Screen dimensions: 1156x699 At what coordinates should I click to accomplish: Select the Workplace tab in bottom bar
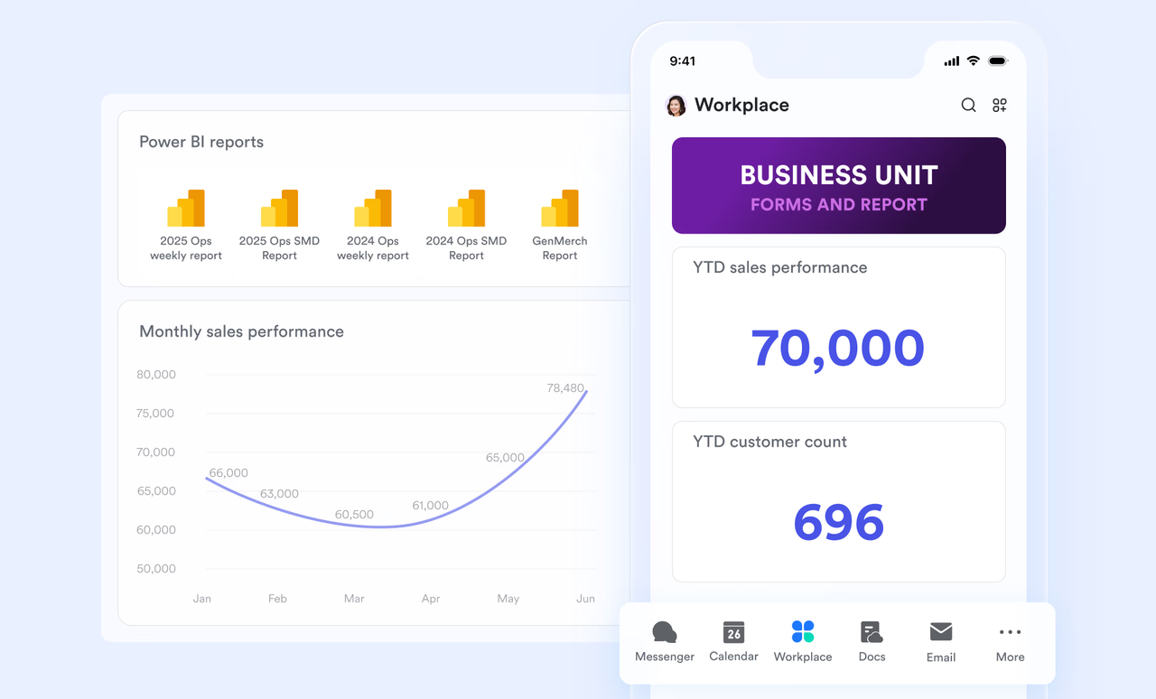coord(803,642)
